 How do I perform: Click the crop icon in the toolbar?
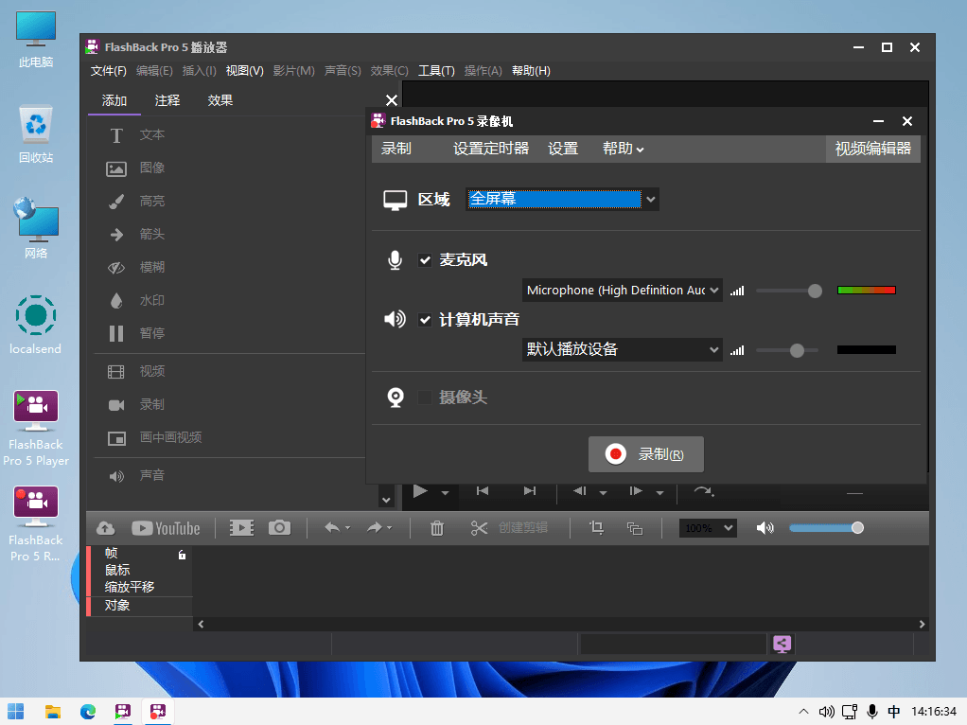(596, 527)
